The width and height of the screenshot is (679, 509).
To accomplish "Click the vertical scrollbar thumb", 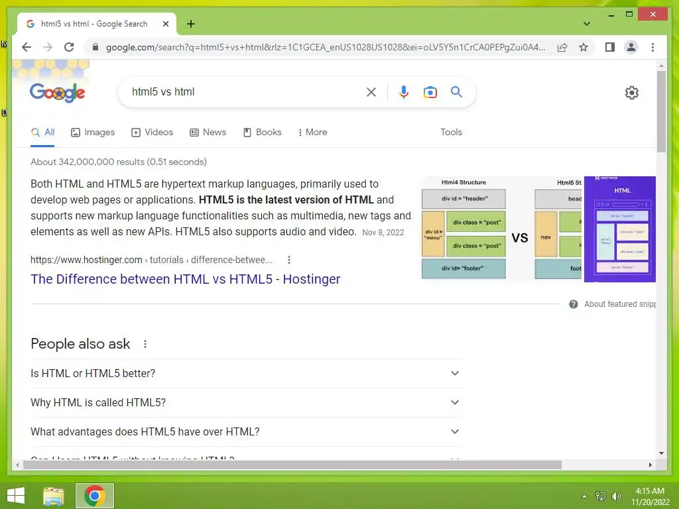I will pos(661,111).
